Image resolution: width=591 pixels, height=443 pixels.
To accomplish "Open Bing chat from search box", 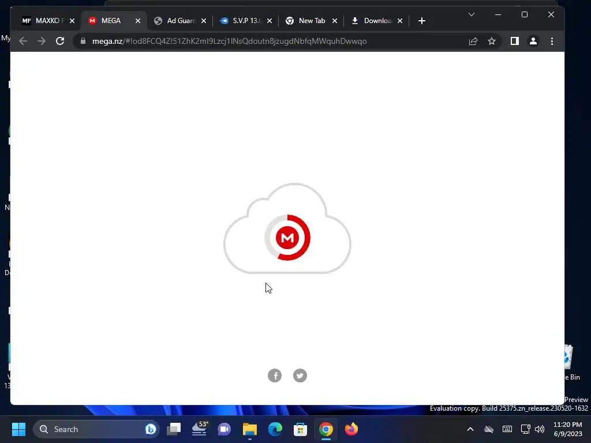I will tap(151, 429).
